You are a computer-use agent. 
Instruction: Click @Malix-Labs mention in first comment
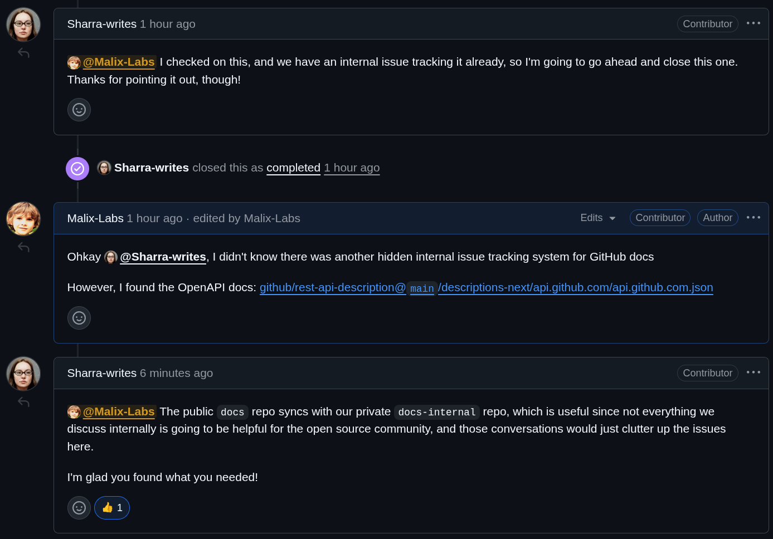(118, 62)
